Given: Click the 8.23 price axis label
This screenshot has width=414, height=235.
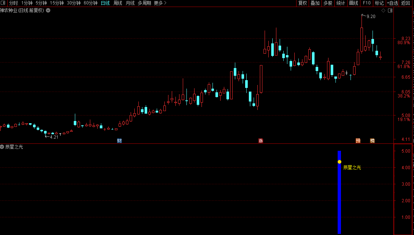Looking at the screenshot, I should [x=406, y=39].
